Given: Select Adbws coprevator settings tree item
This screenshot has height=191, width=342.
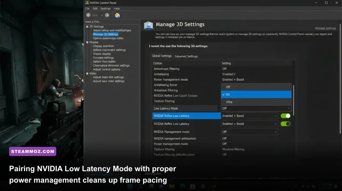Looking at the screenshot, I should (109, 50).
